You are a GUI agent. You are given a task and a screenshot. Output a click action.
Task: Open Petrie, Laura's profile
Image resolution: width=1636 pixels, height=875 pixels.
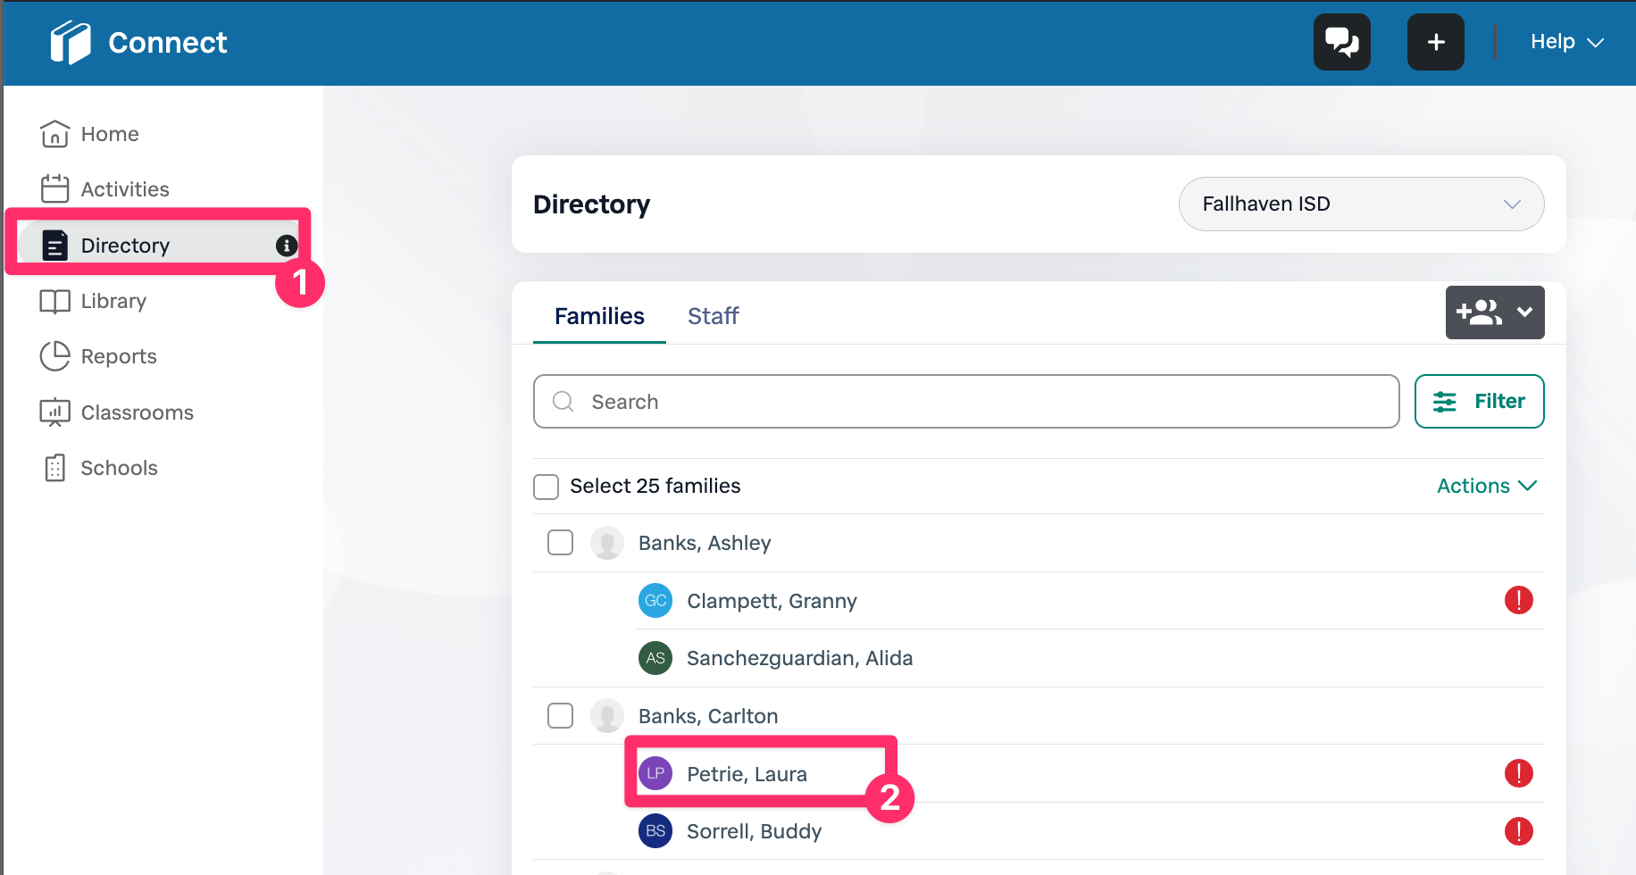point(747,774)
